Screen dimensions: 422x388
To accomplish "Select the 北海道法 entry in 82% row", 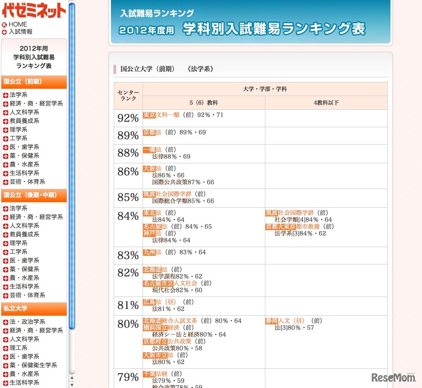I will tap(155, 269).
